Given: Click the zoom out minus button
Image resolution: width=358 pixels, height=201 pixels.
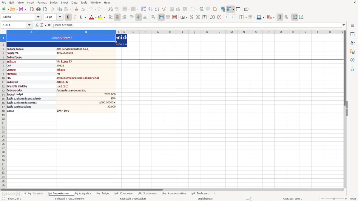Looking at the screenshot, I should click(x=322, y=199).
